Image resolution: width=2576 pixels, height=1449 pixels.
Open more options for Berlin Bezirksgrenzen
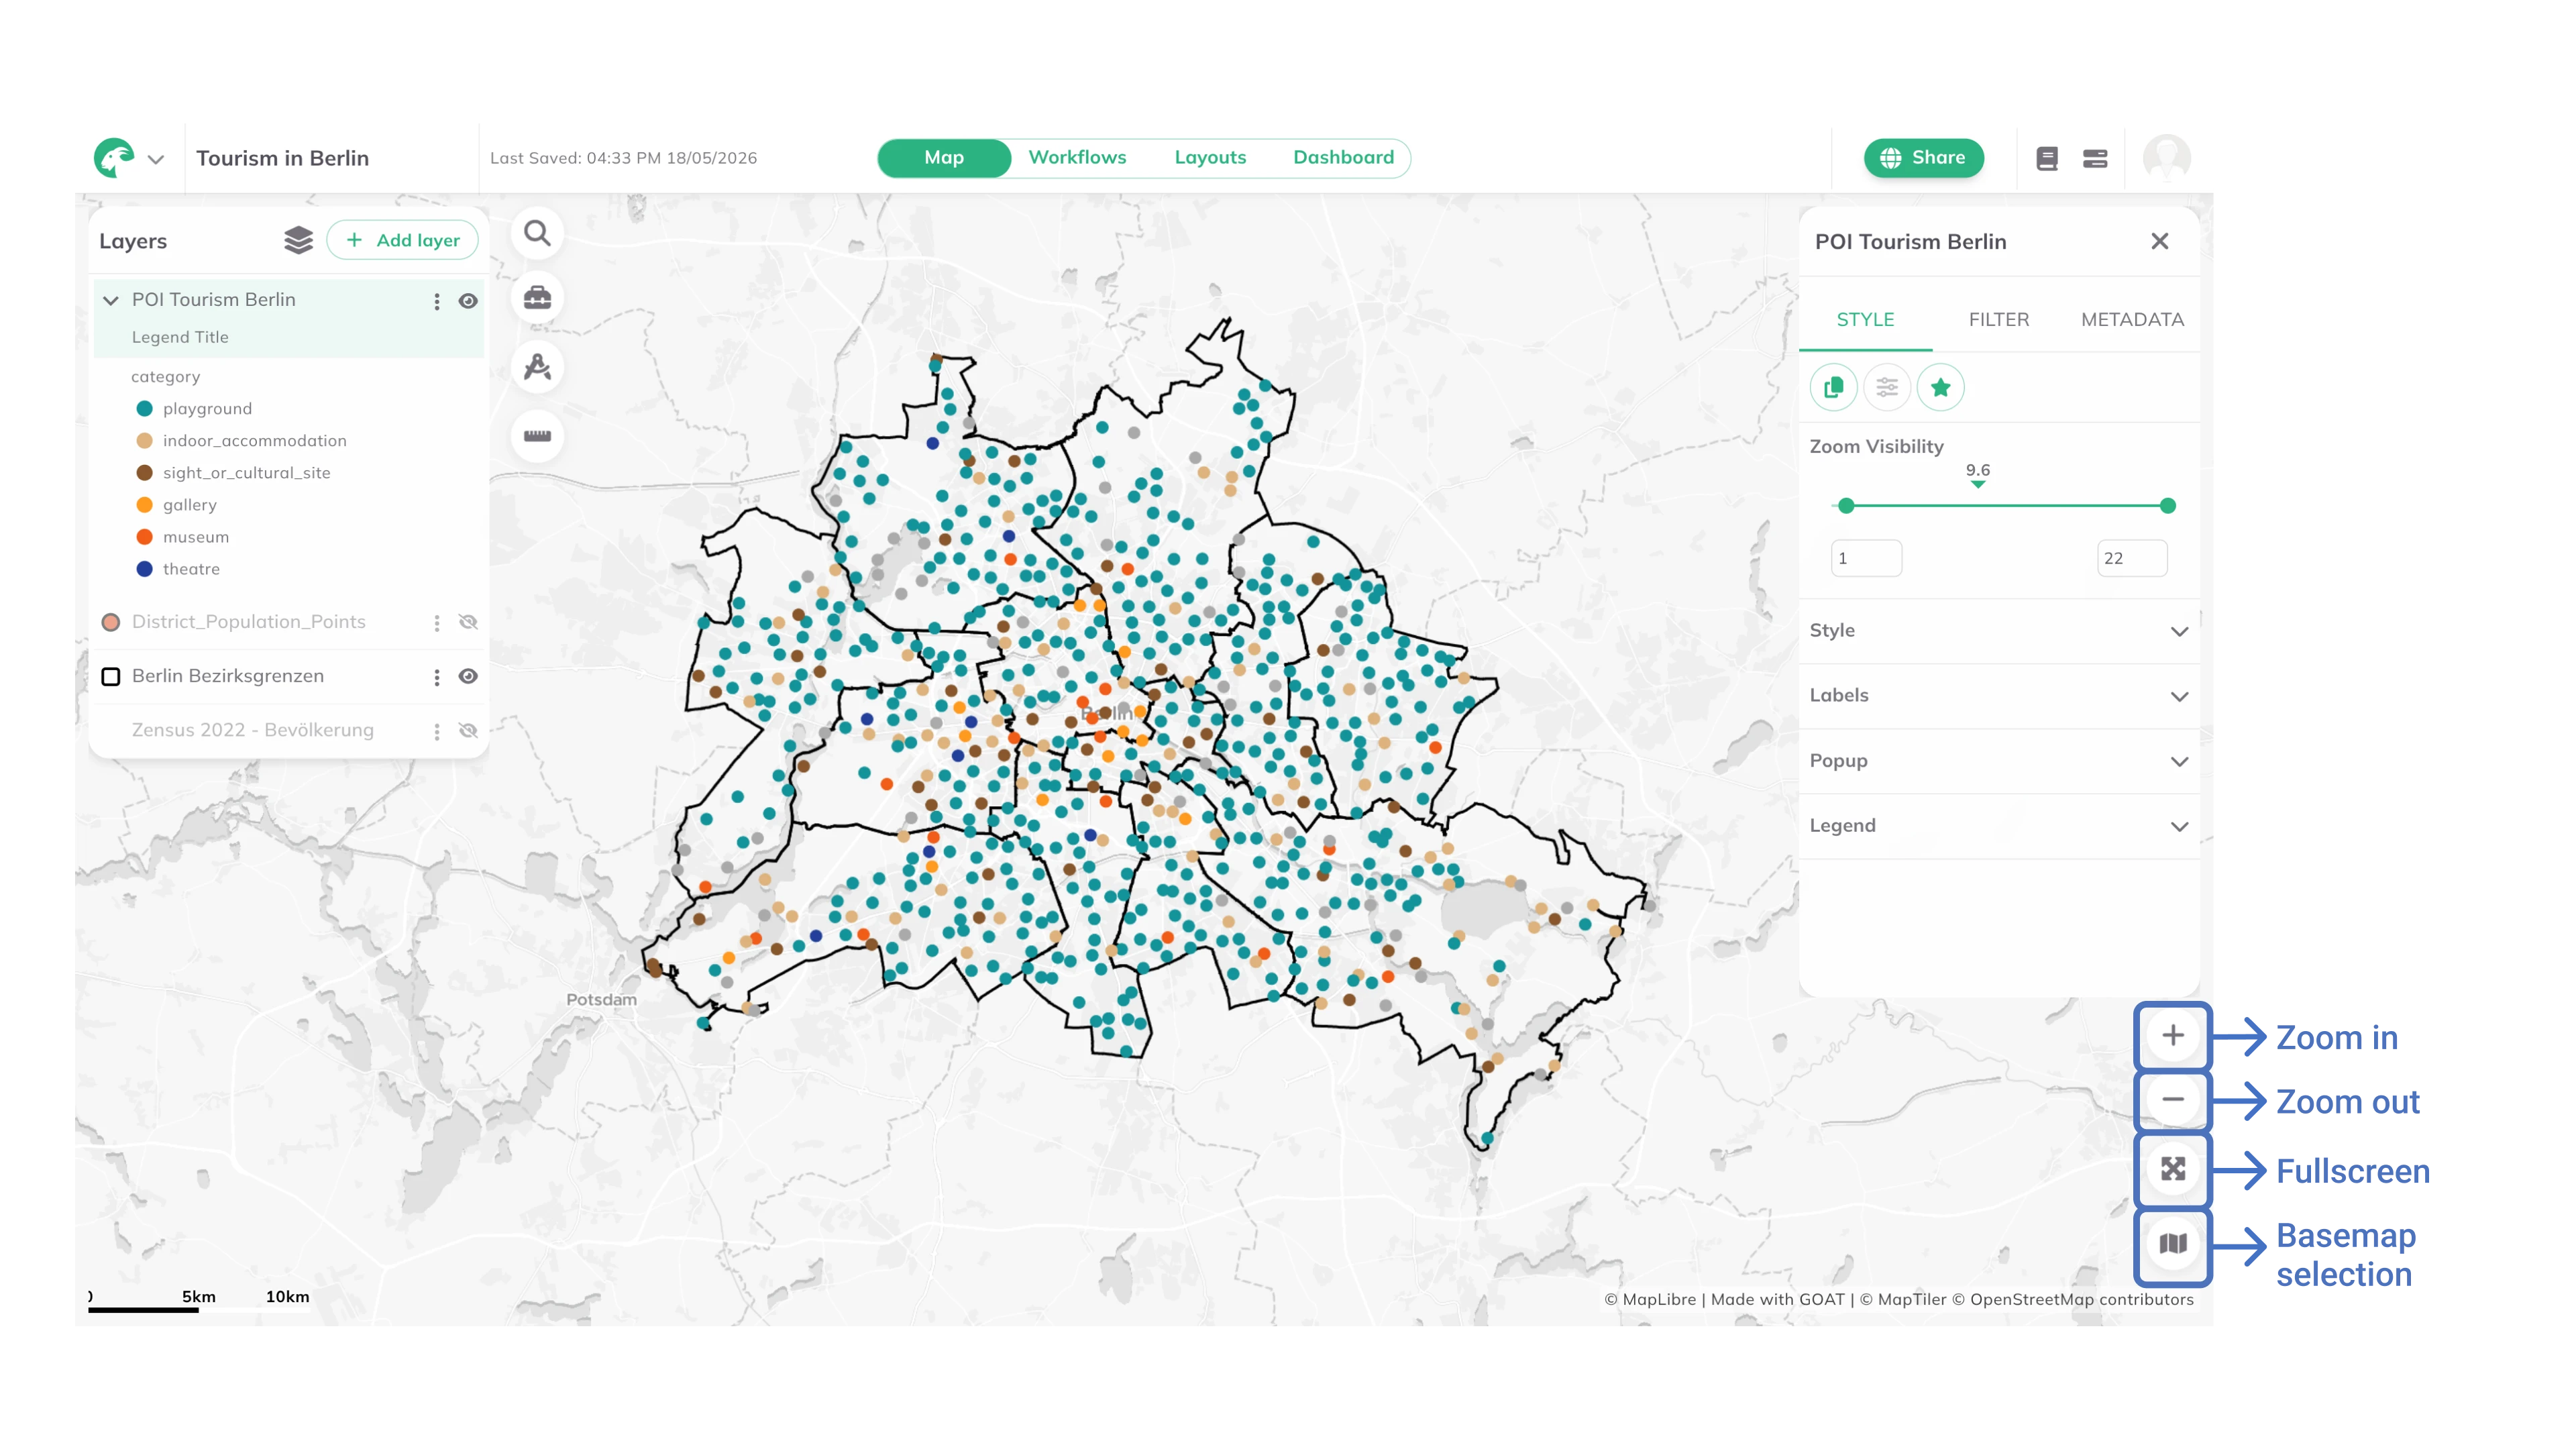436,677
